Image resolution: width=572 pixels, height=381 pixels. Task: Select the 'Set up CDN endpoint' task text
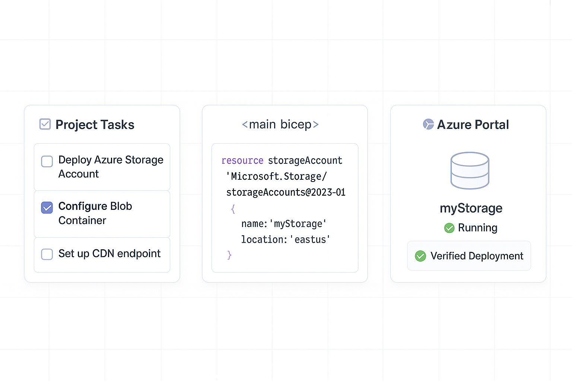coord(109,253)
